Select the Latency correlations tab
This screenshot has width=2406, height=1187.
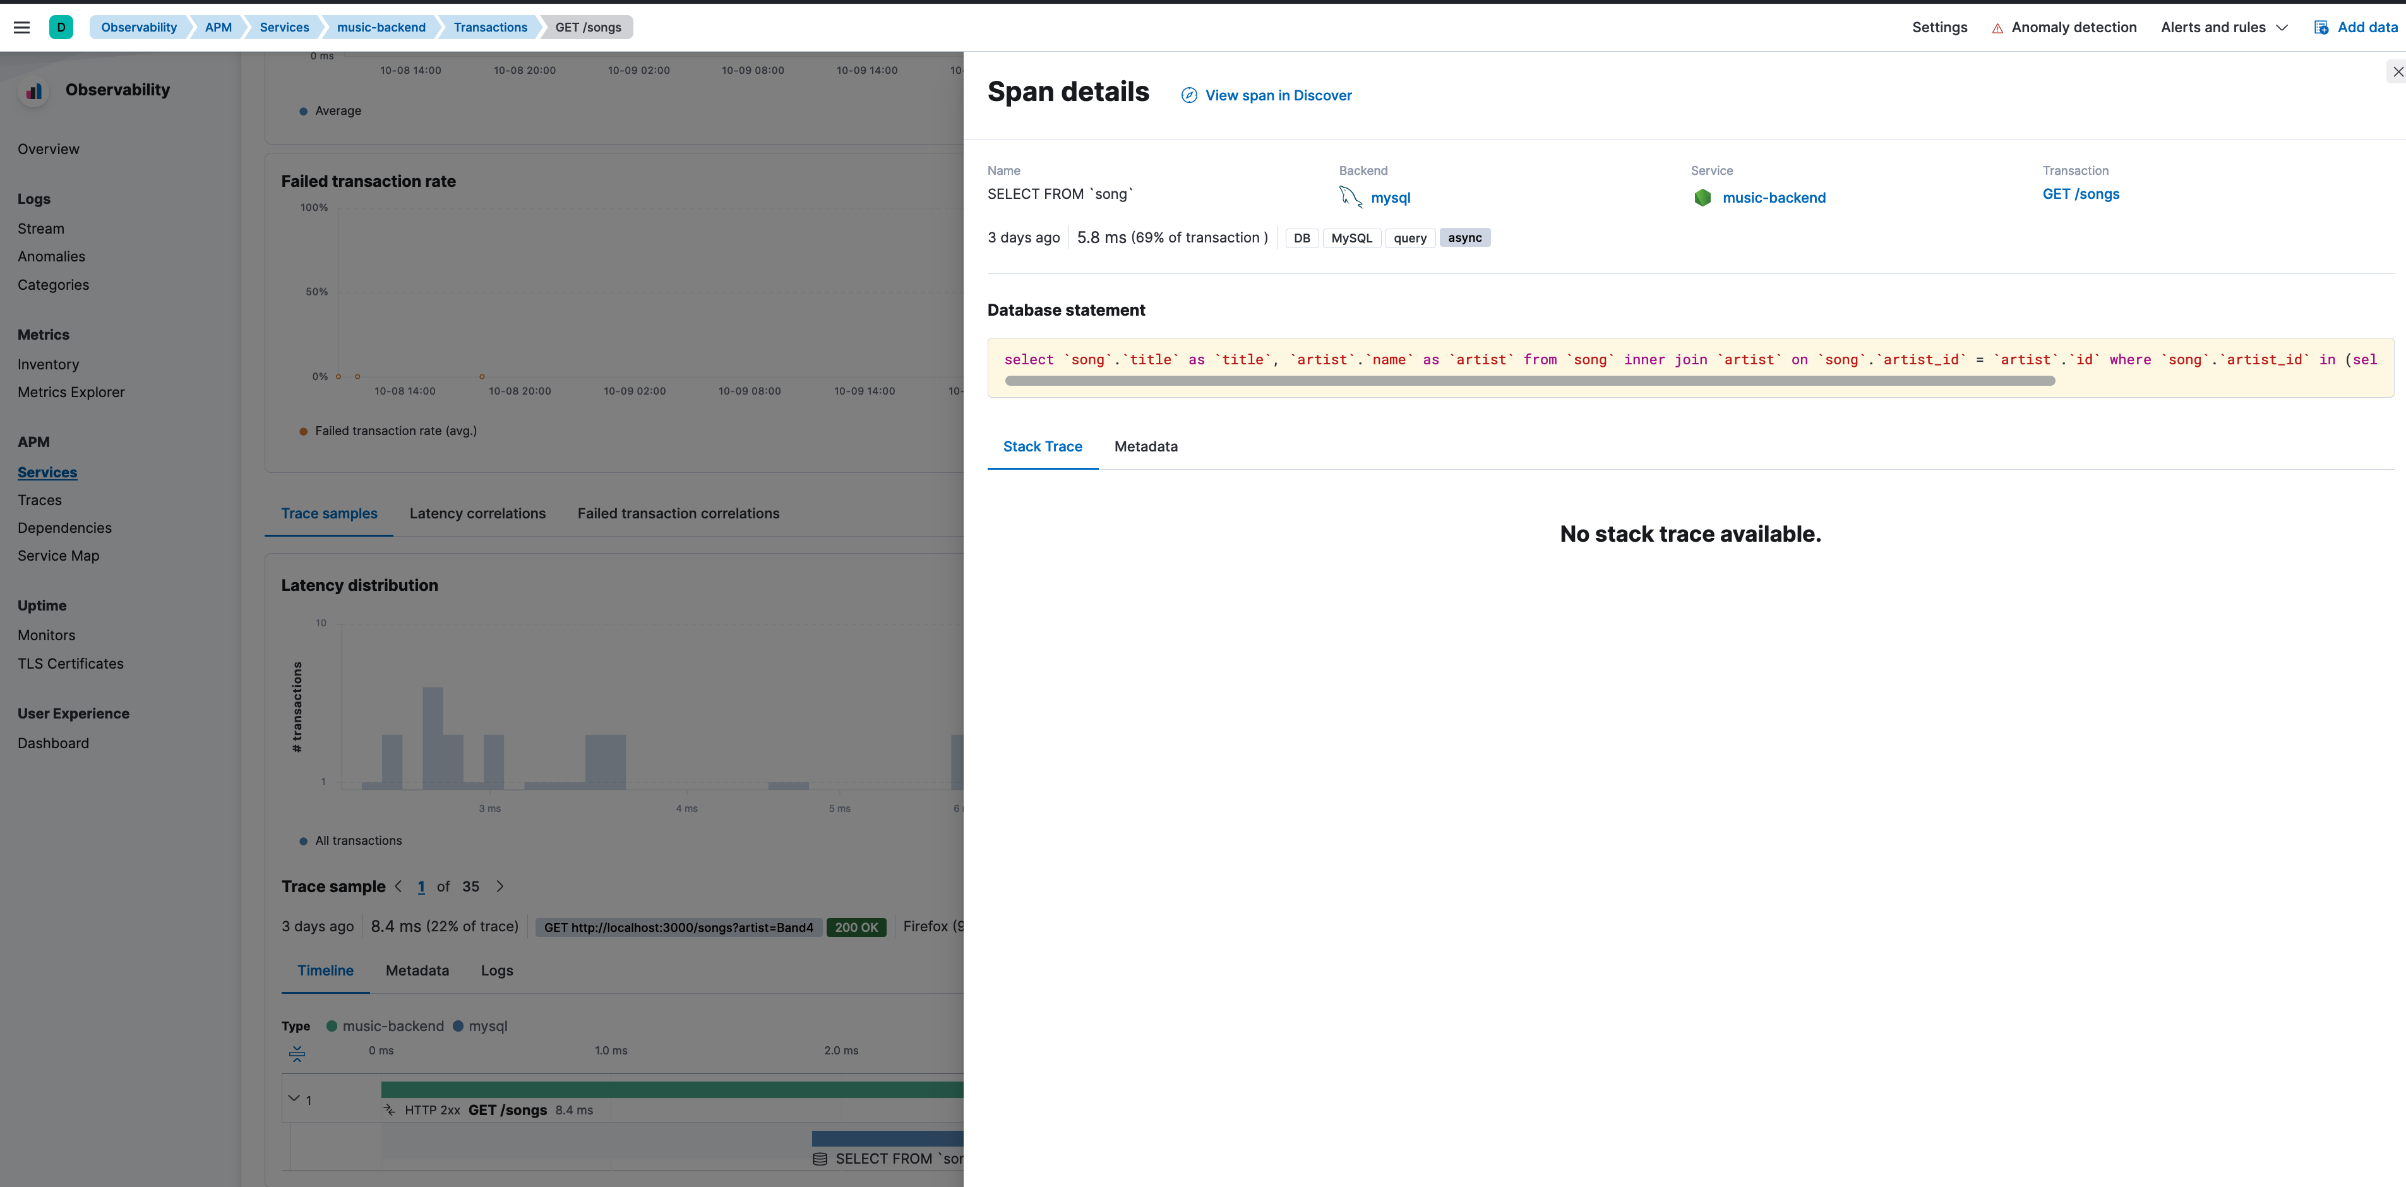477,514
